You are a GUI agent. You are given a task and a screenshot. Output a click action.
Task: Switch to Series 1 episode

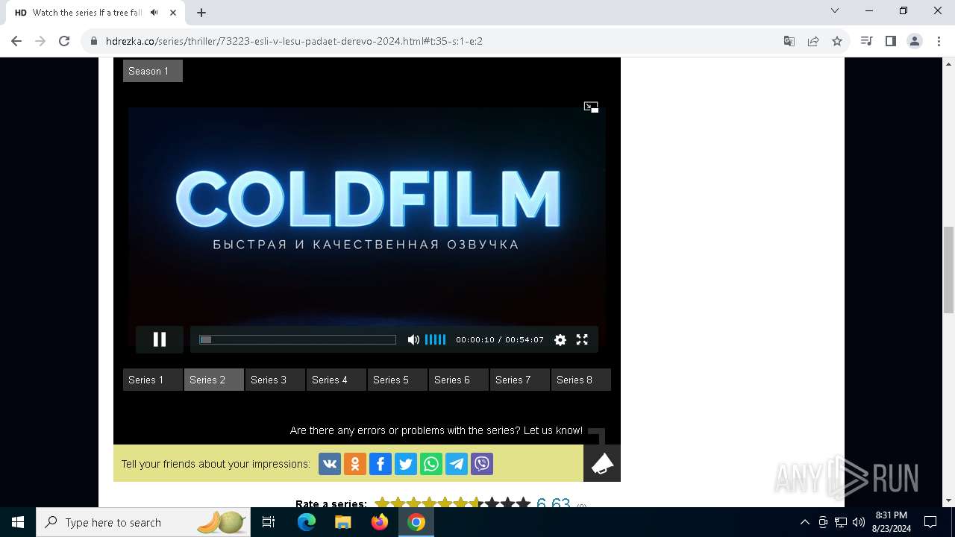pos(153,380)
